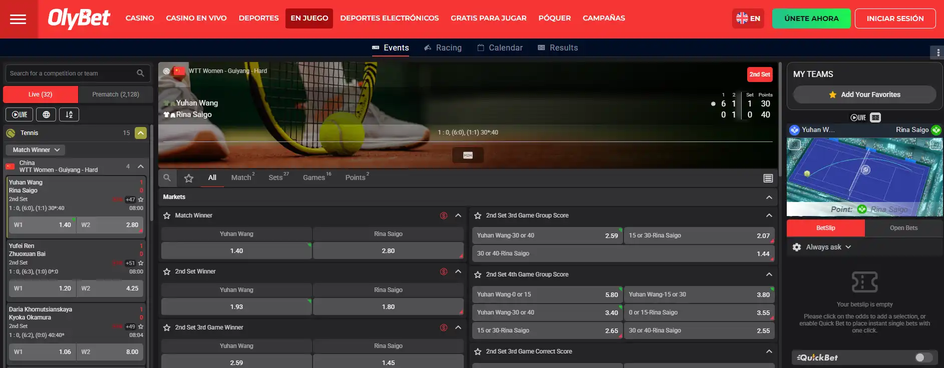Star the 2nd Set 4th Game Group Score market
This screenshot has height=368, width=944.
click(x=478, y=274)
